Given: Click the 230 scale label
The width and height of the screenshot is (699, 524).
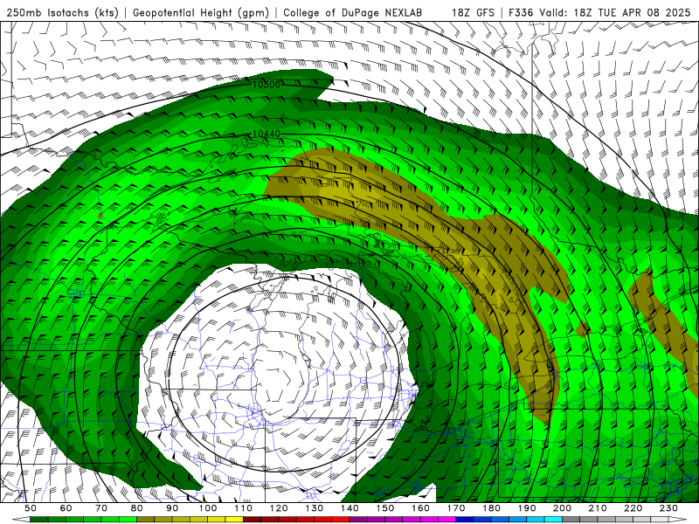Looking at the screenshot, I should (x=668, y=508).
